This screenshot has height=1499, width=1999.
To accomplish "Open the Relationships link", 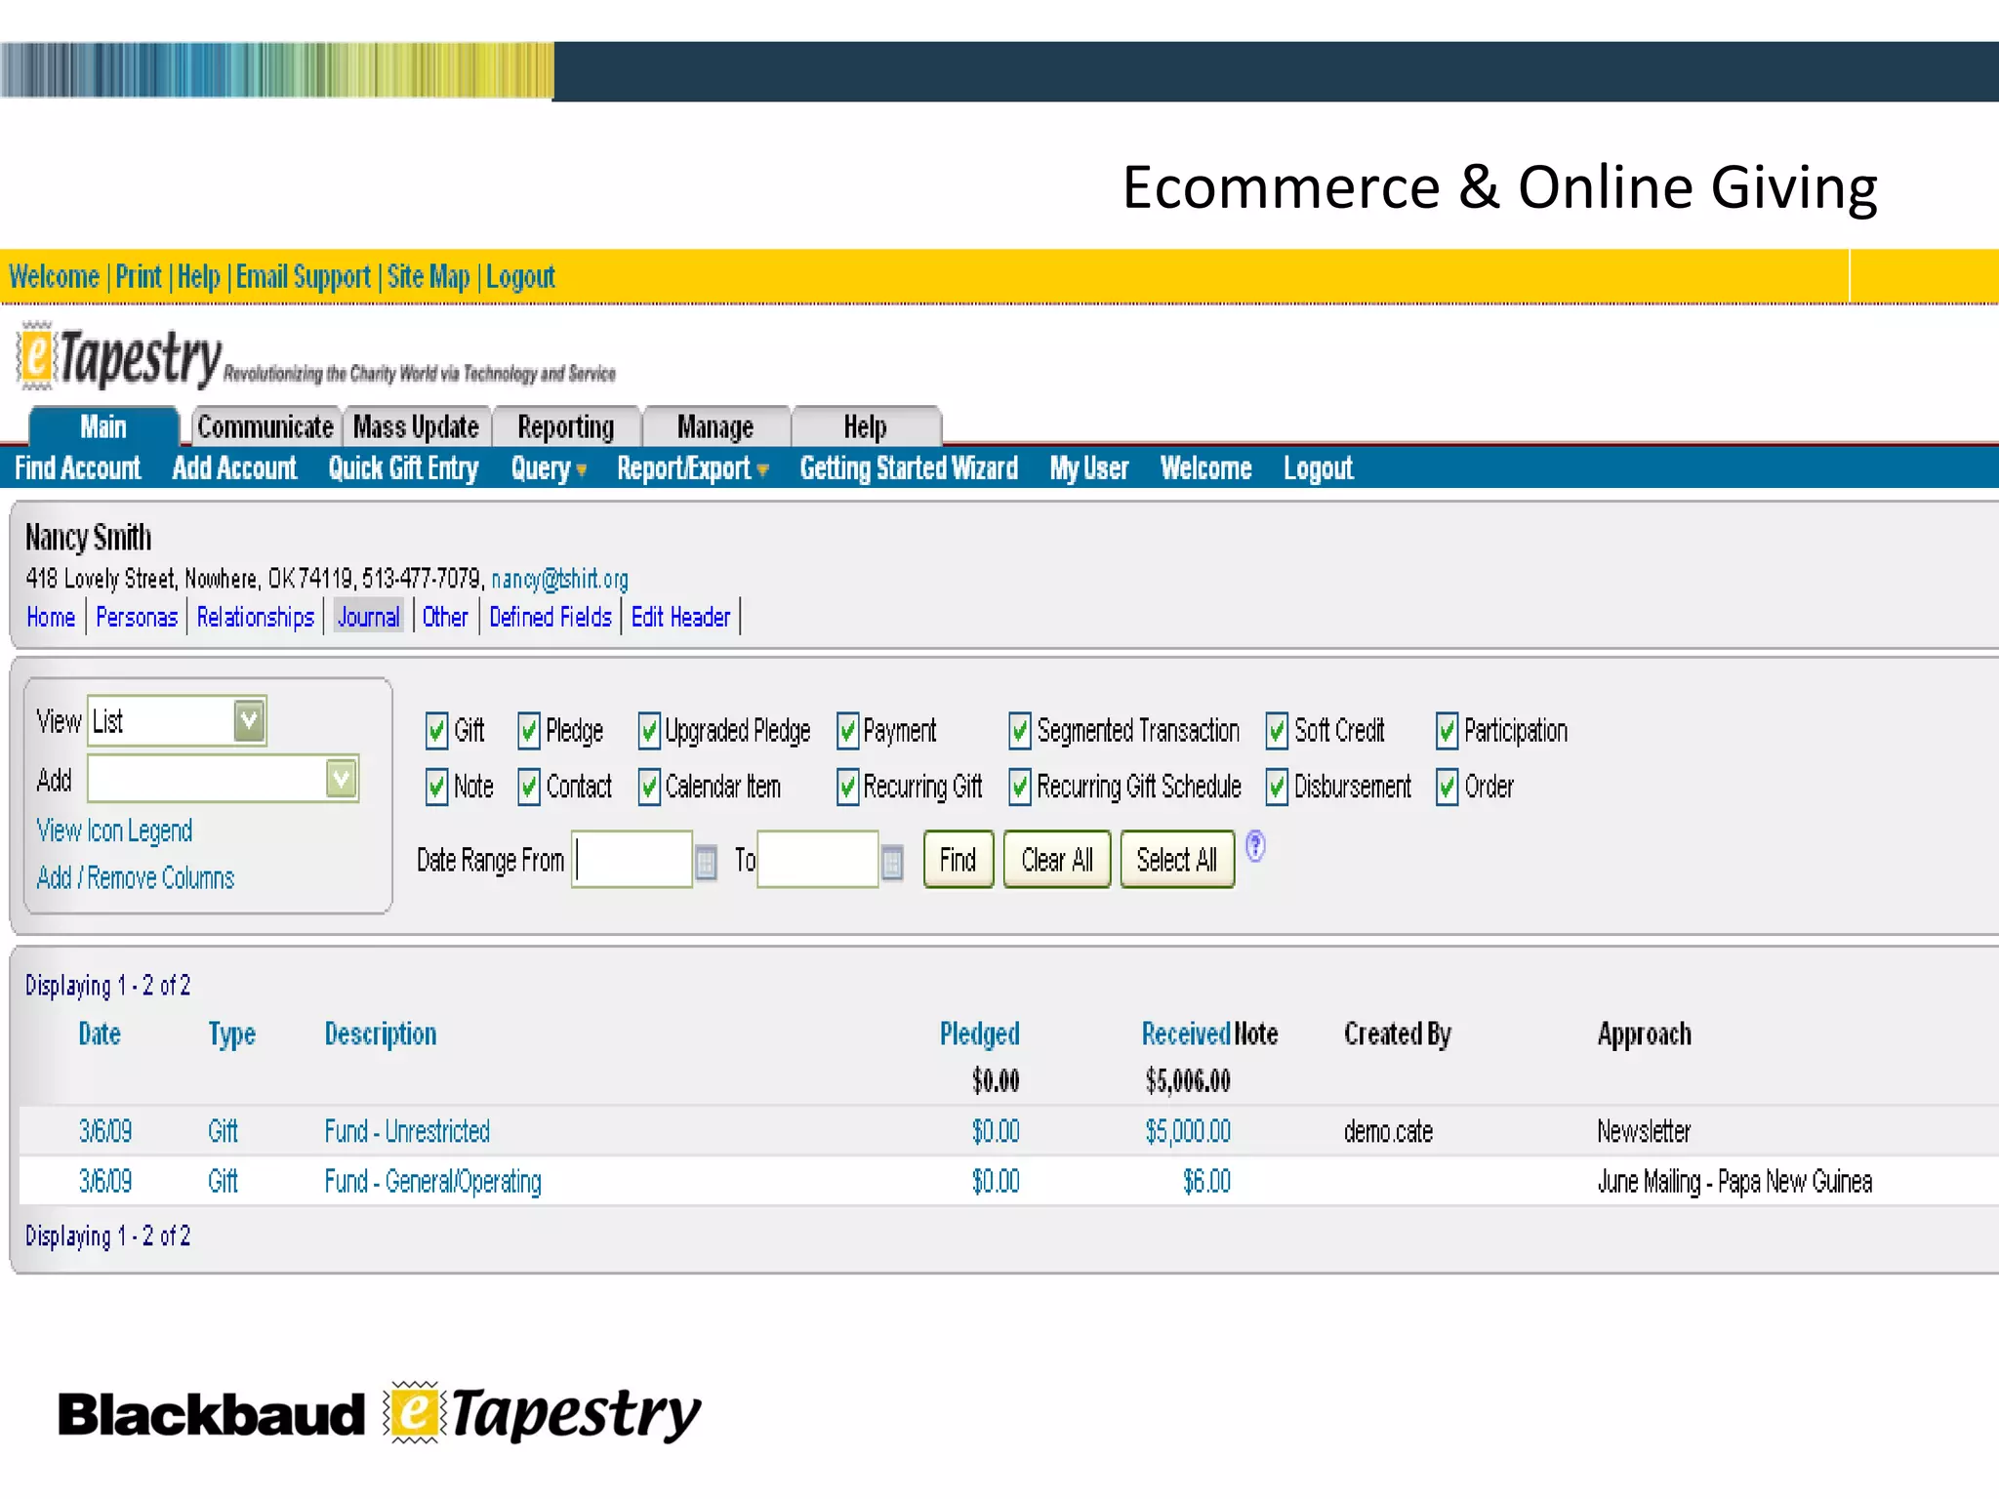I will click(256, 617).
